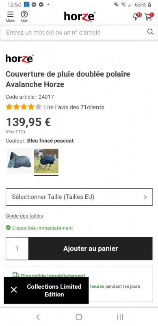Screen dimensions: 158x326
Task: Open the shopping cart icon
Action: click(x=149, y=16)
